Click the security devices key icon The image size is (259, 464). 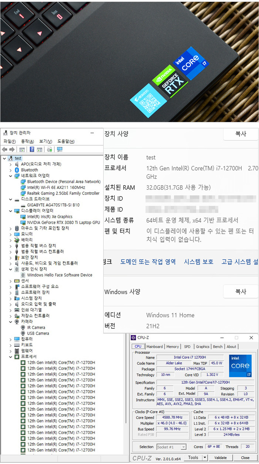(x=17, y=257)
